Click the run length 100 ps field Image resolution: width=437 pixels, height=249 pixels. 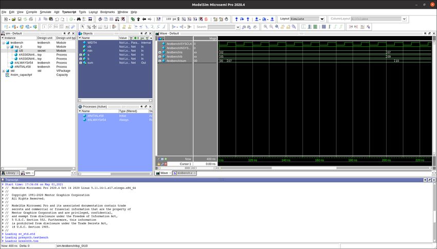(170, 19)
